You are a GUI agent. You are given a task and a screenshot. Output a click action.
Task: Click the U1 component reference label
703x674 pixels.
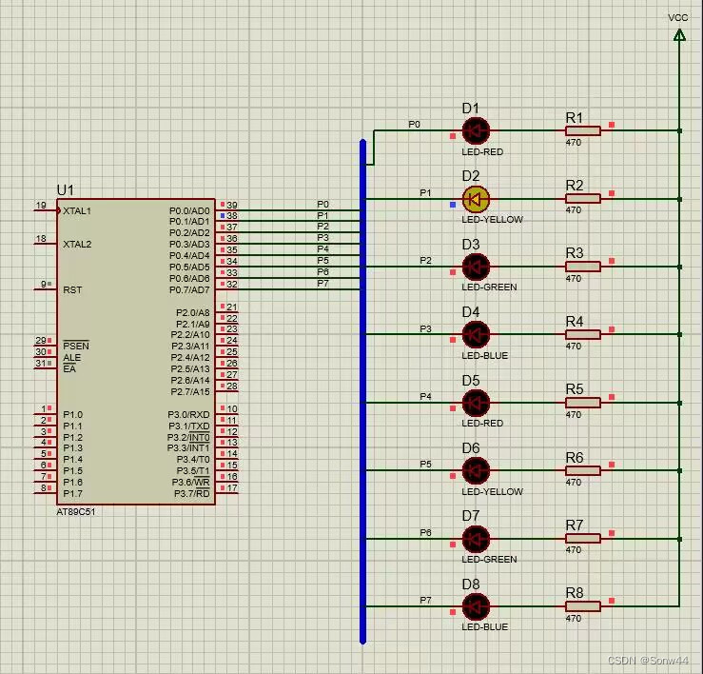65,190
